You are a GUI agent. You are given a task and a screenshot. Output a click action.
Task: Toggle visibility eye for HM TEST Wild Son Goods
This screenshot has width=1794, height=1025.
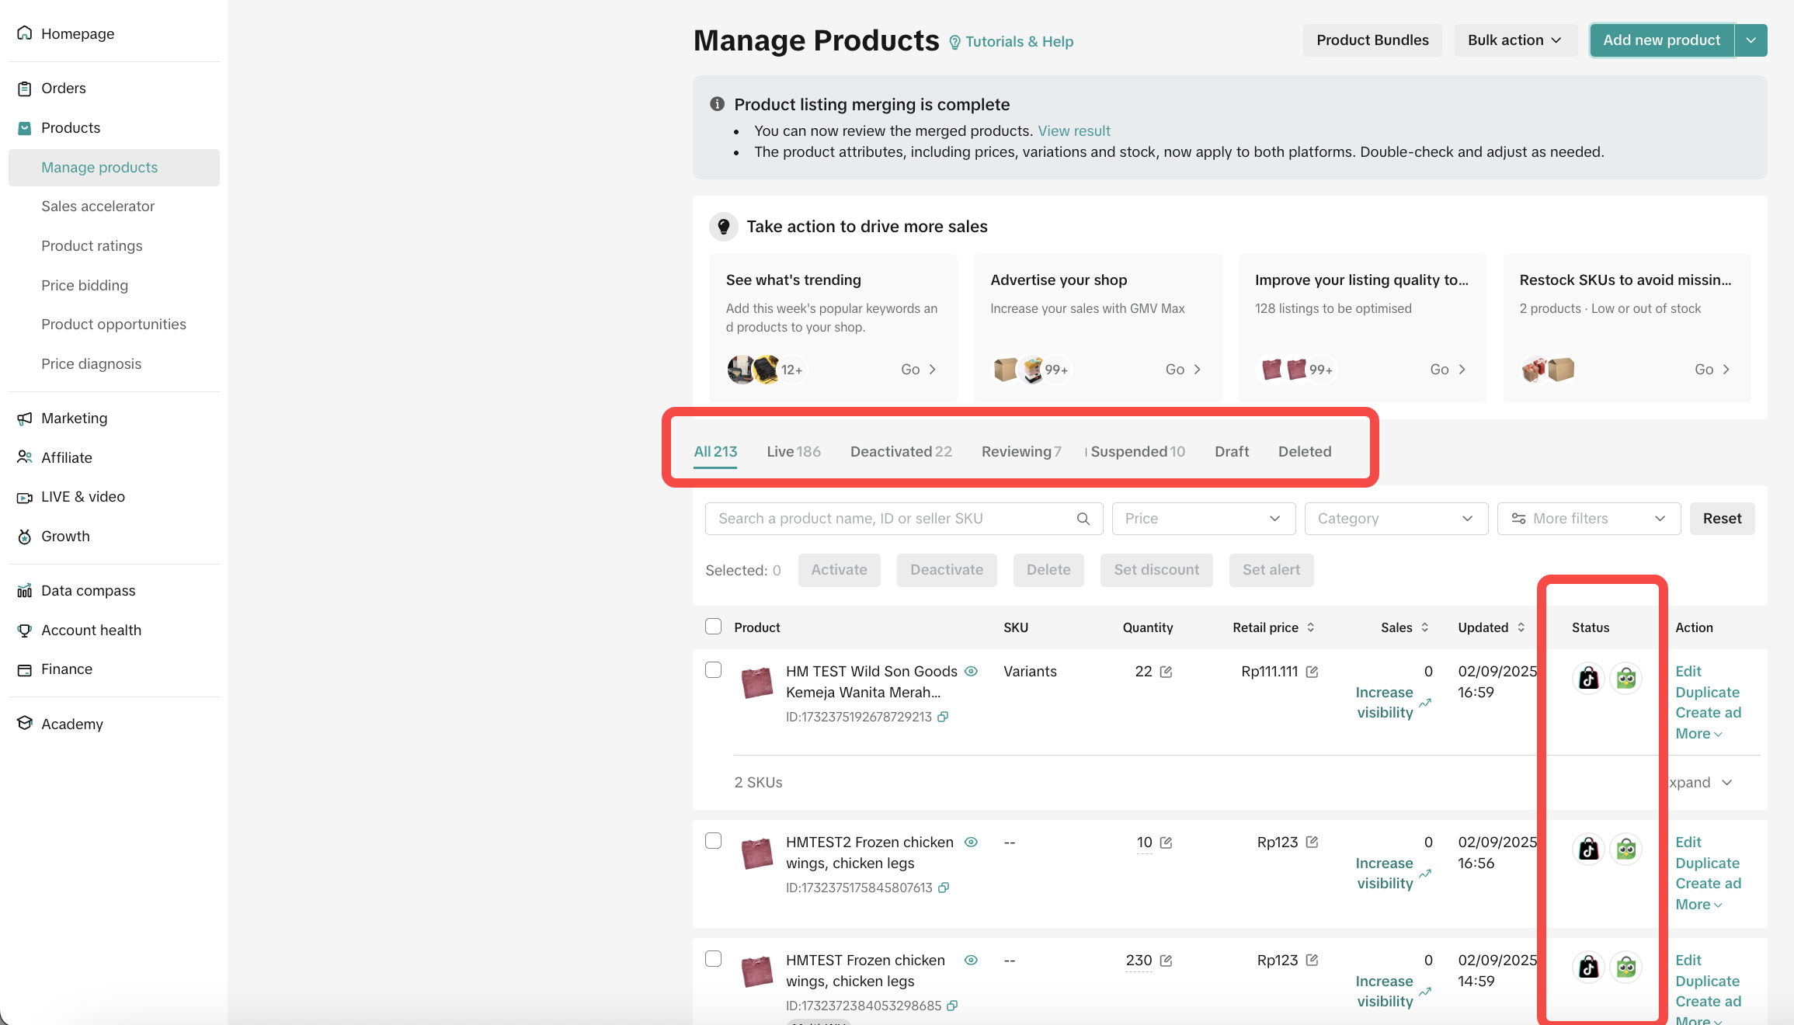coord(971,671)
